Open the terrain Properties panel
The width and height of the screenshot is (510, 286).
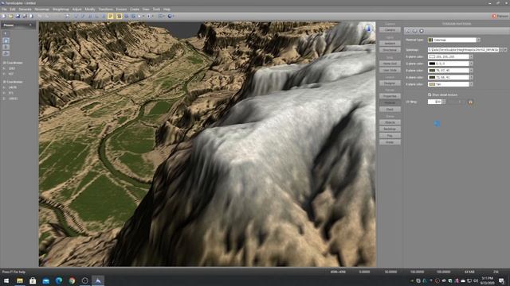pos(390,96)
